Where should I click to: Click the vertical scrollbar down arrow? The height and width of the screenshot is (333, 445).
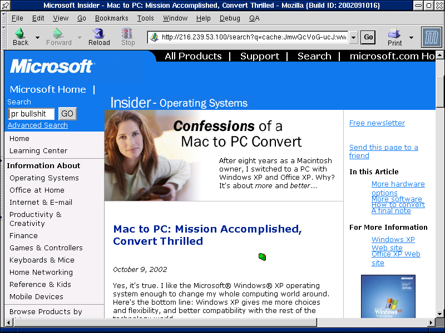point(440,314)
